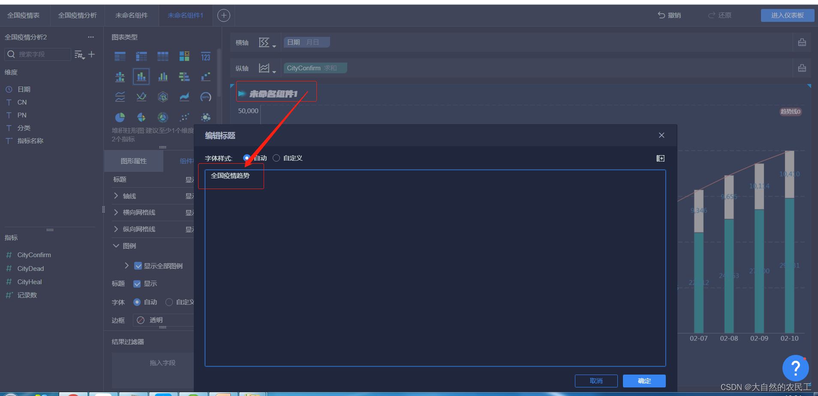Viewport: 818px width, 396px height.
Task: Open the horizontal axis settings icon at far right
Action: point(802,42)
